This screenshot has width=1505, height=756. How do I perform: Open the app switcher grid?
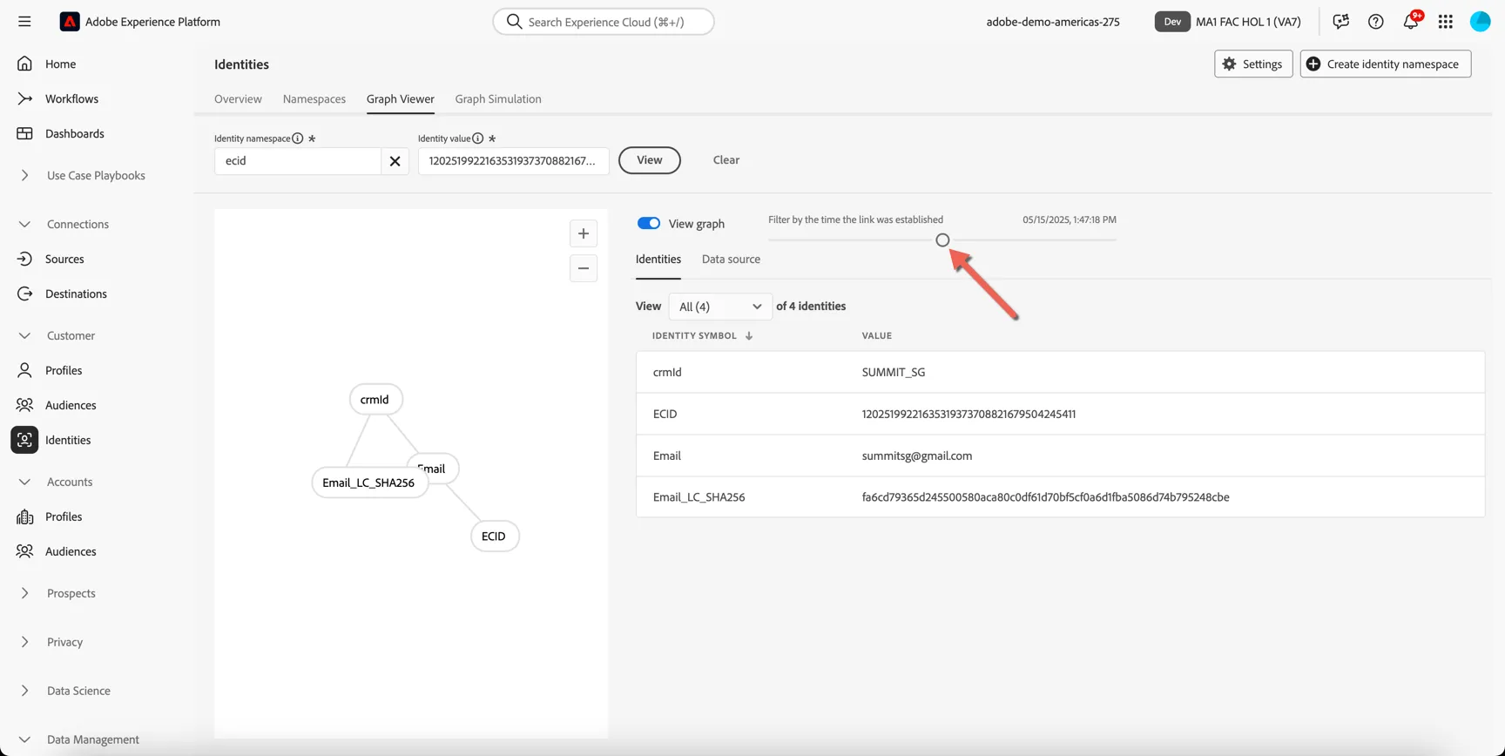click(x=1446, y=22)
